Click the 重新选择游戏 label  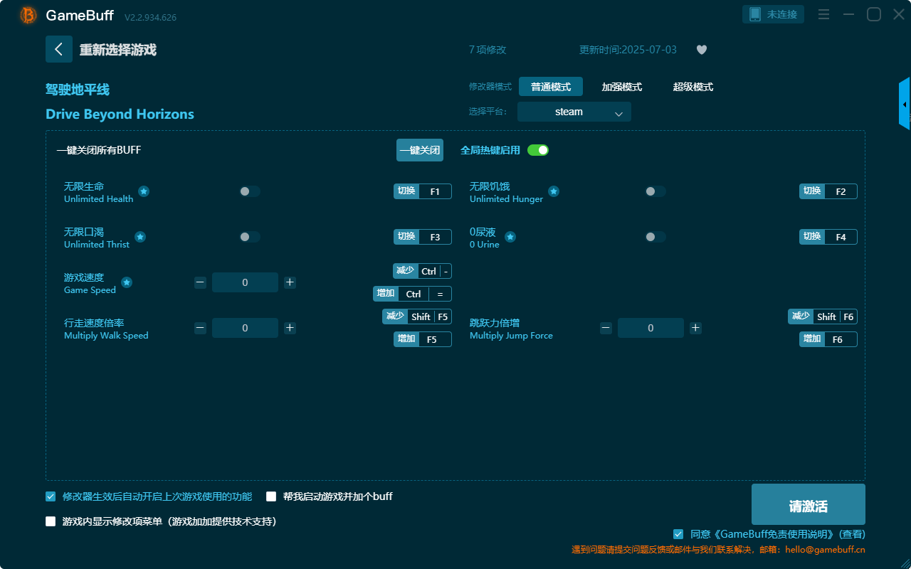click(x=118, y=50)
